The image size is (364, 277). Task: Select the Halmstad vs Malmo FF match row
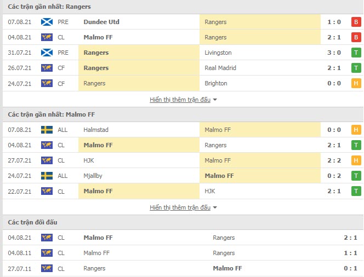coord(183,130)
